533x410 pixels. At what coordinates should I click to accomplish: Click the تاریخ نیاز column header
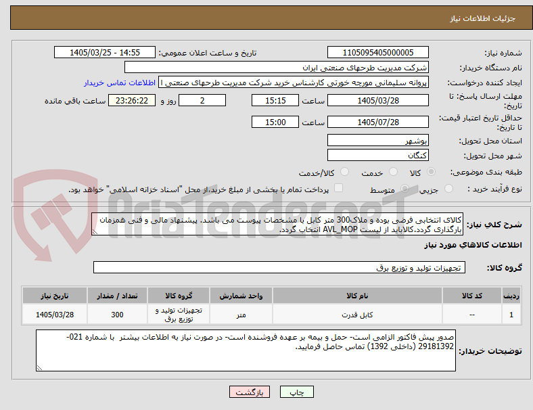click(54, 296)
